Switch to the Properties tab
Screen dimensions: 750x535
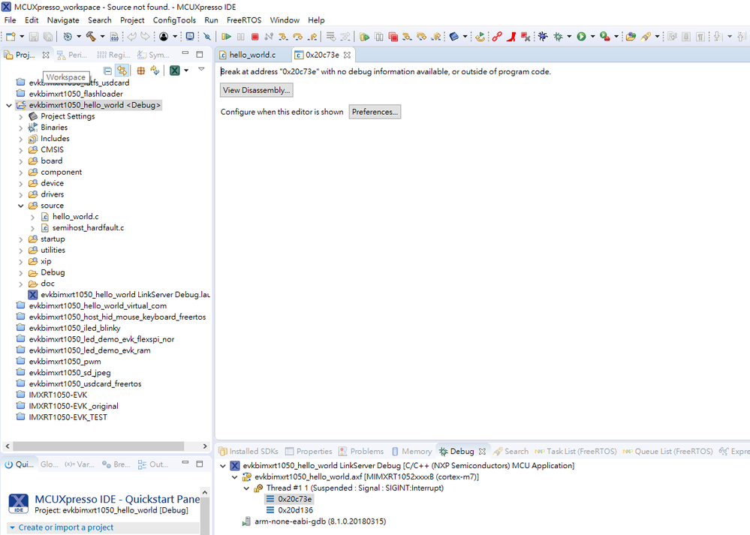tap(308, 451)
